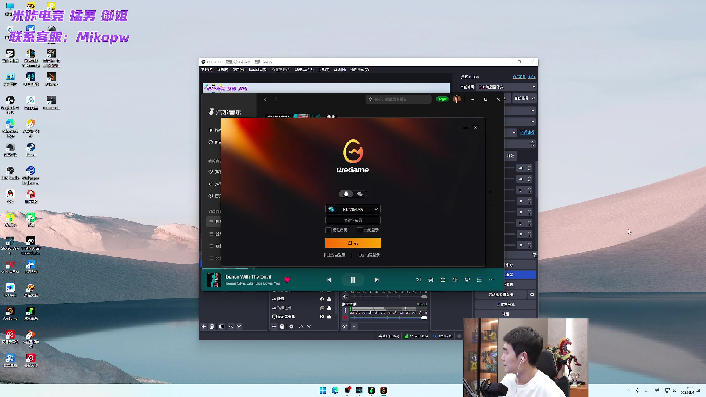Click 启动虚拟摄像机 button
This screenshot has width=706, height=397.
pyautogui.click(x=501, y=294)
